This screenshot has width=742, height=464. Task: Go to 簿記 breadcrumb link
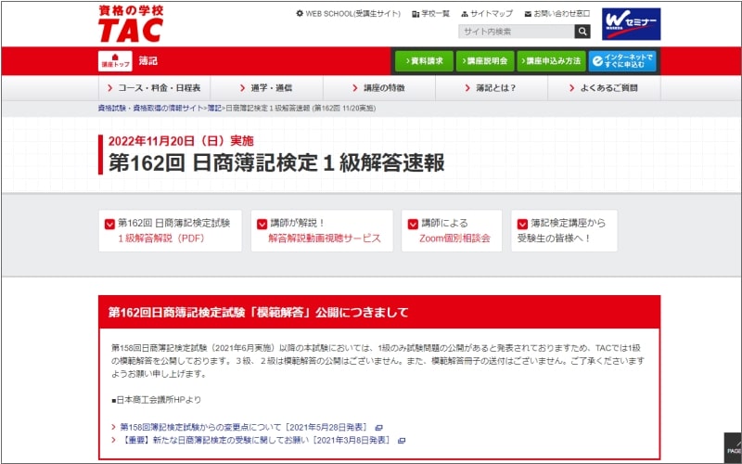[214, 109]
